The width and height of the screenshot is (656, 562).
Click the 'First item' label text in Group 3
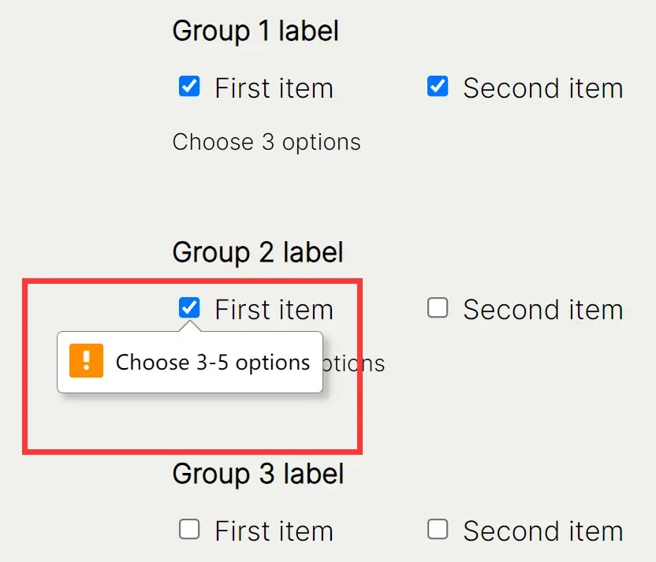click(274, 531)
